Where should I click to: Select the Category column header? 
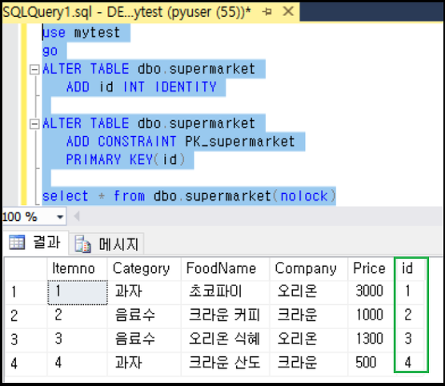tap(144, 269)
